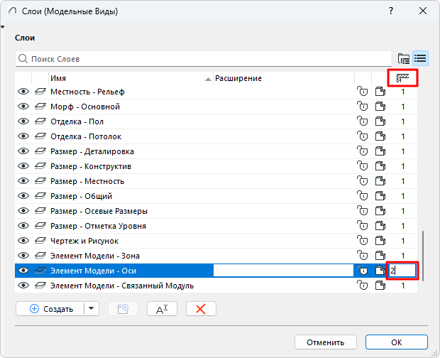Screen dimensions: 440x358
Task: Hide the Местность - Рельеф layer
Action: (x=23, y=92)
